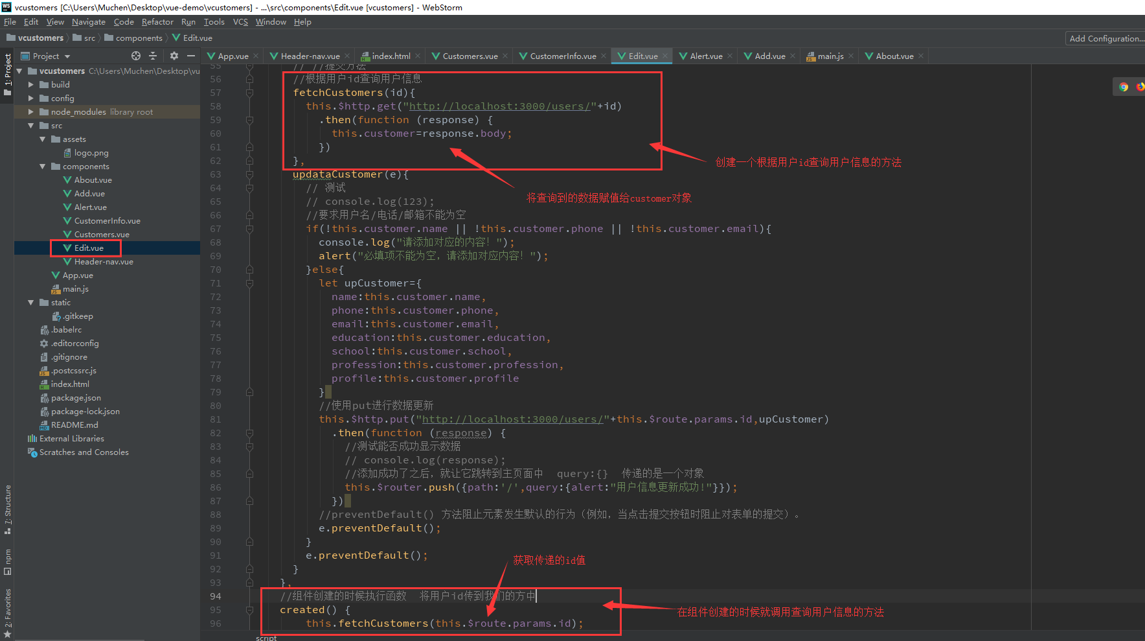1145x641 pixels.
Task: Switch to the CustomerInfo.vue tab
Action: tap(563, 56)
